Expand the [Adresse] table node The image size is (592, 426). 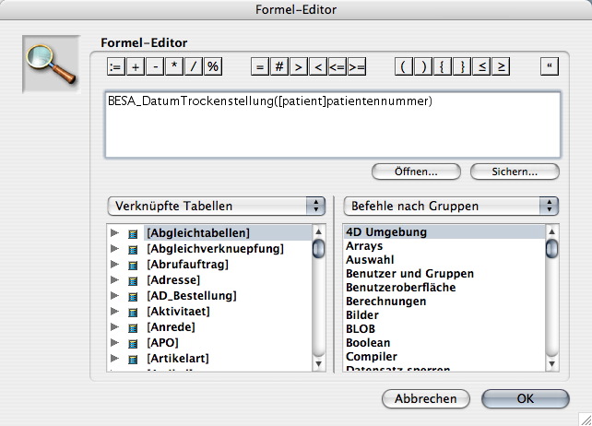point(114,280)
